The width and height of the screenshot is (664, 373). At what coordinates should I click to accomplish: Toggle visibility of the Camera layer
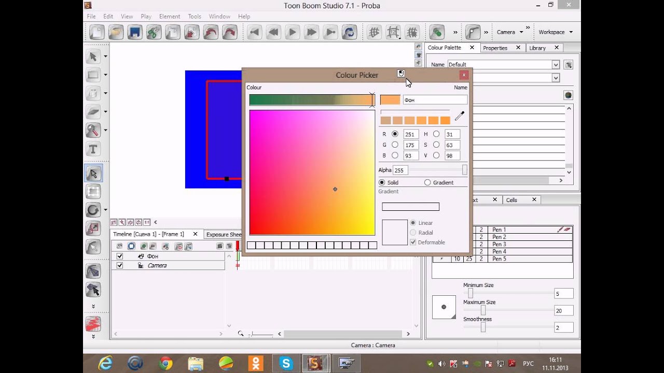click(120, 265)
